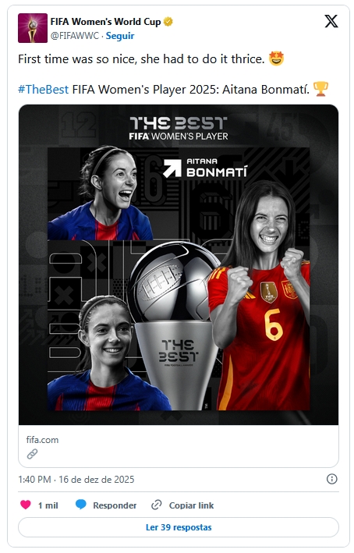The height and width of the screenshot is (553, 354).
Task: Click the chain link icon under fifa.com
Action: (32, 454)
